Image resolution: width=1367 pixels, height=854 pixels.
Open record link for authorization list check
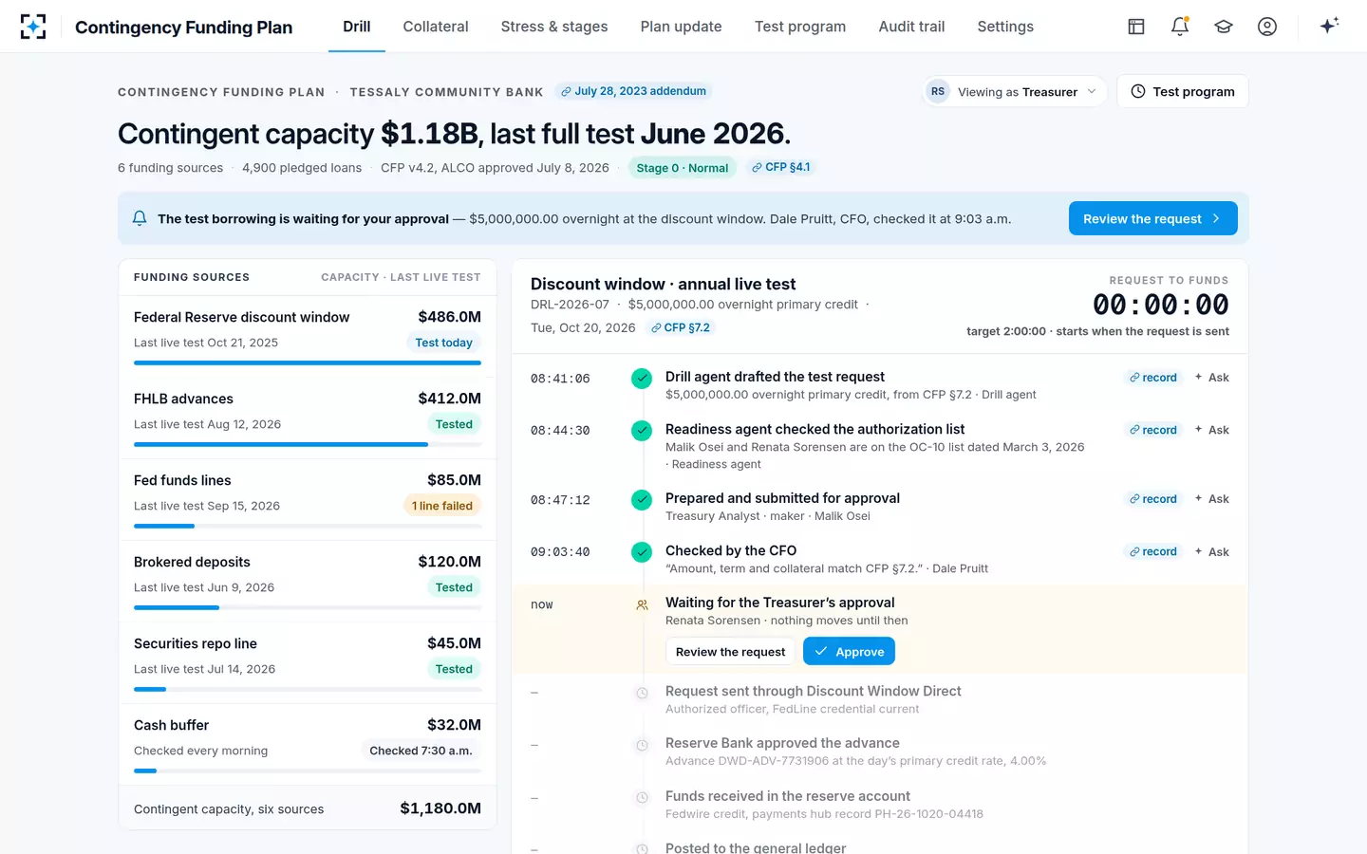[1153, 430]
